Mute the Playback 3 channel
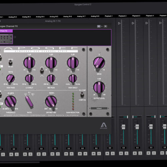The width and height of the screenshot is (167, 167). pos(135,153)
